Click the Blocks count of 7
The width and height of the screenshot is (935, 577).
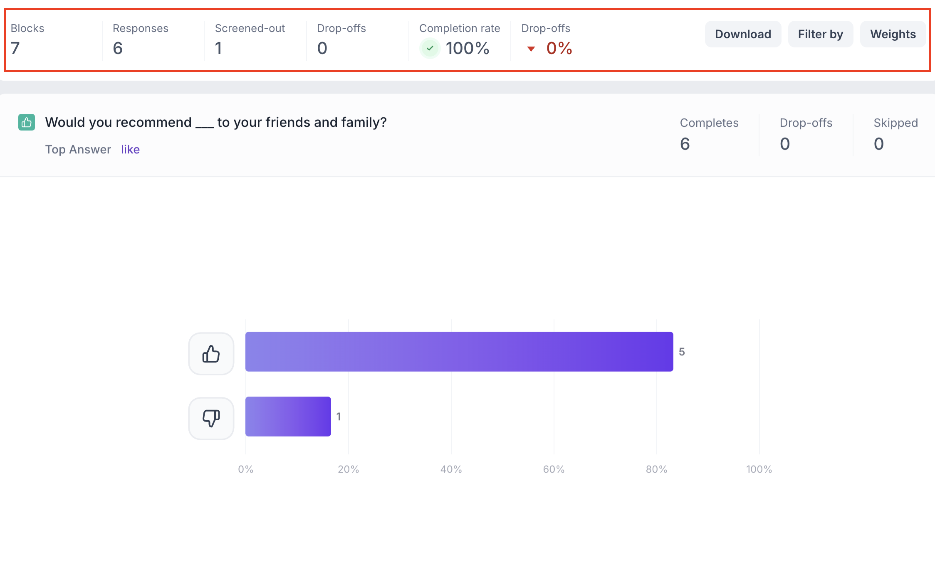[x=15, y=48]
